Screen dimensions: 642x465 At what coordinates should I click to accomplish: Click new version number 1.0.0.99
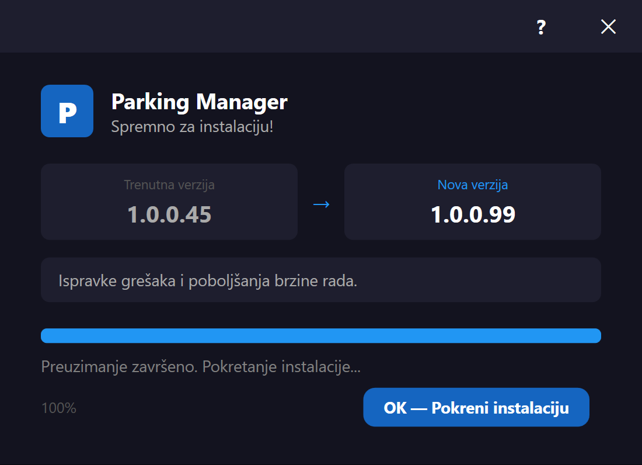(473, 214)
